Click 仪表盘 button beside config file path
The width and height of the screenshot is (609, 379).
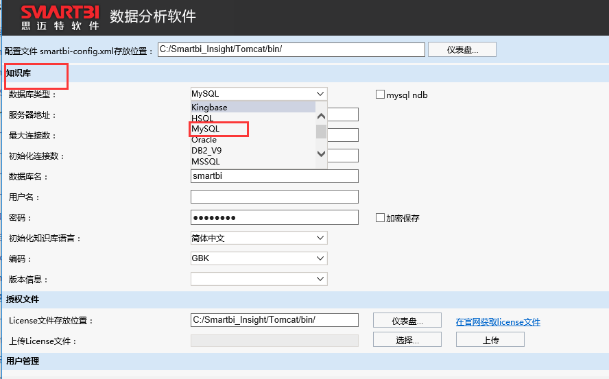click(x=462, y=50)
